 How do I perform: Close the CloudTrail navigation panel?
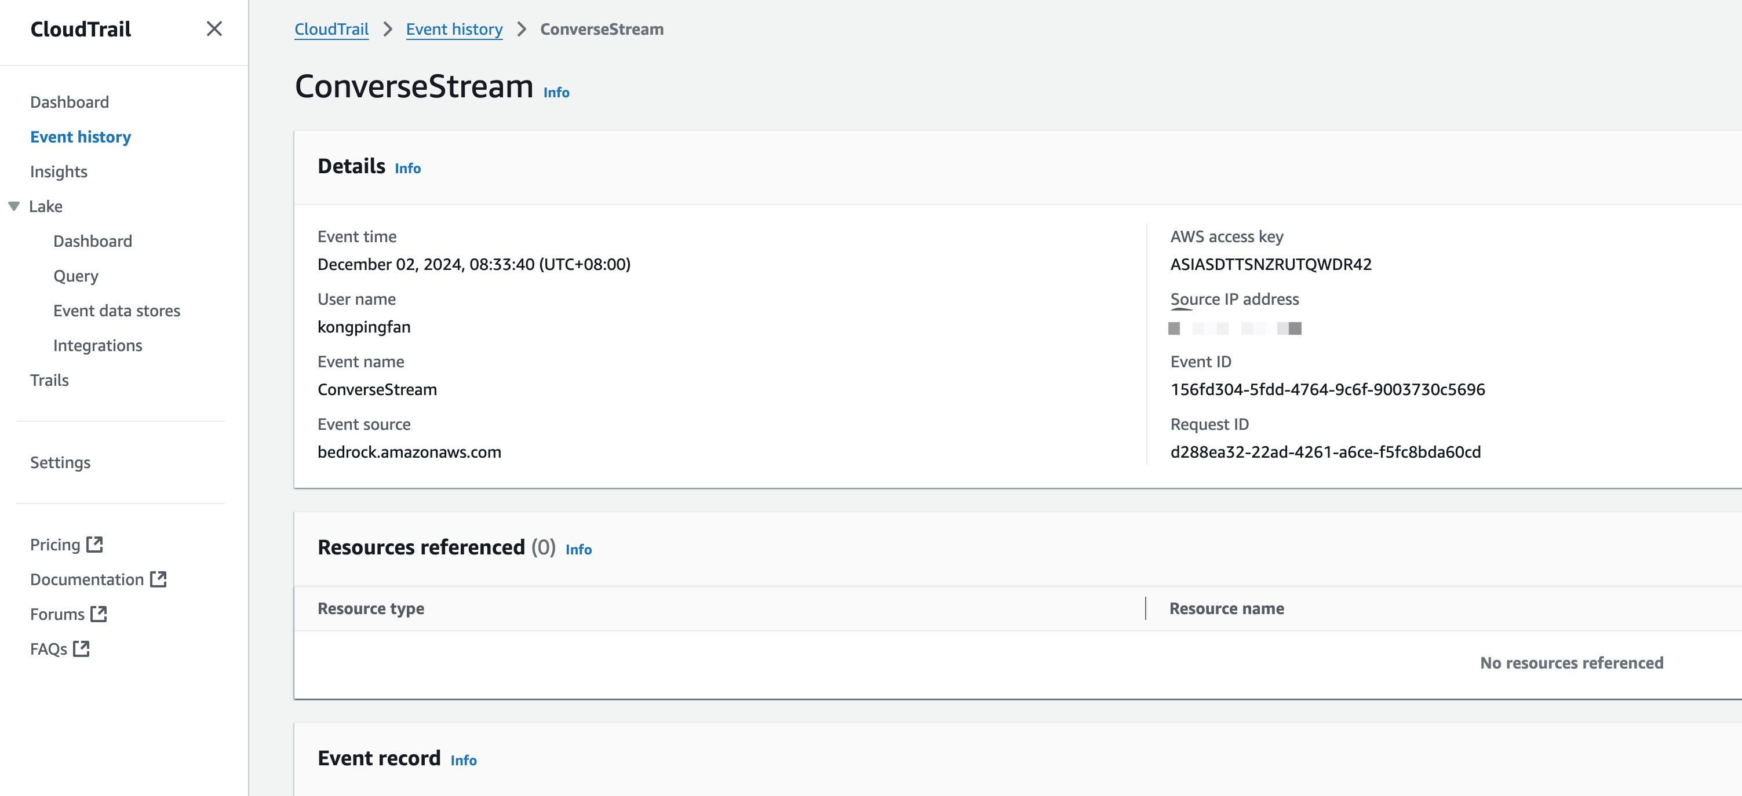[214, 28]
